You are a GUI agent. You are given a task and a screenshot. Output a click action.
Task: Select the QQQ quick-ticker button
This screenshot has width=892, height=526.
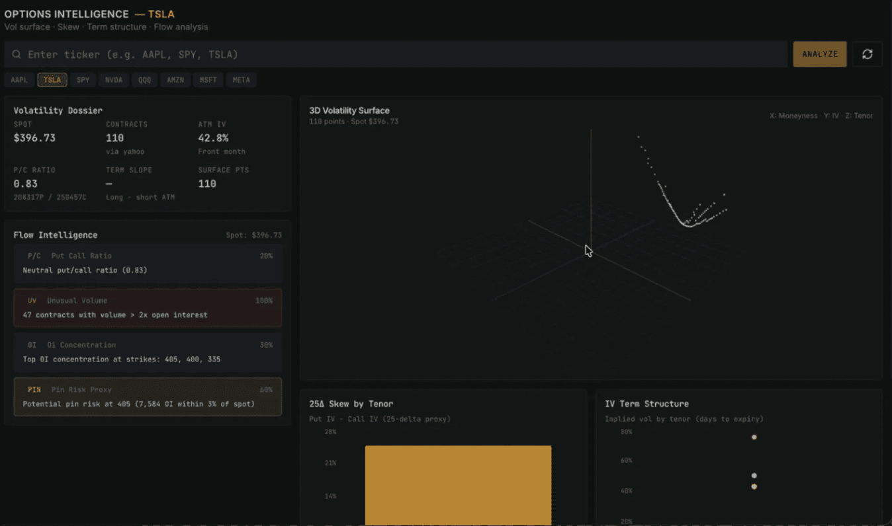pyautogui.click(x=144, y=79)
